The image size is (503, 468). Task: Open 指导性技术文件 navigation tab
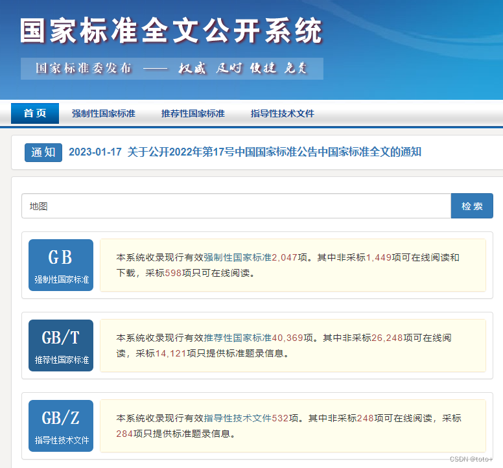point(283,113)
